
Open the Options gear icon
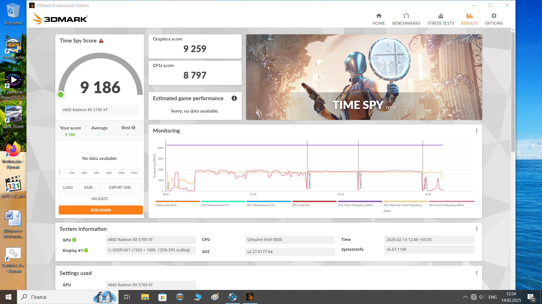(493, 16)
